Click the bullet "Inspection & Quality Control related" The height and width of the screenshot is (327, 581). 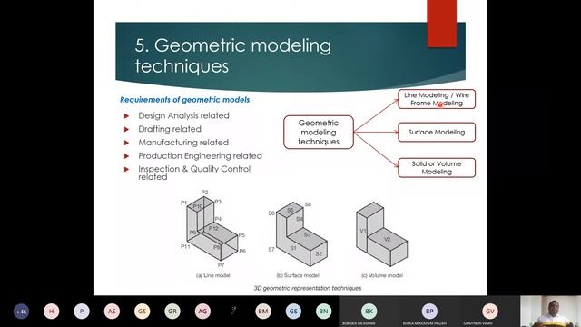click(194, 173)
